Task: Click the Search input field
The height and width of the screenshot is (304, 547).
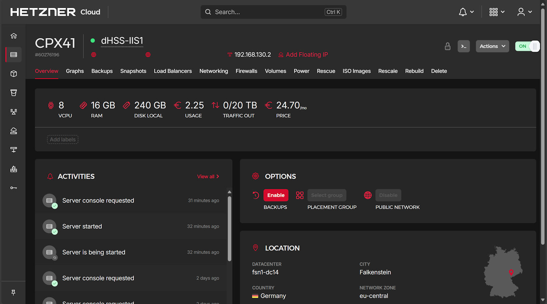Action: point(273,12)
